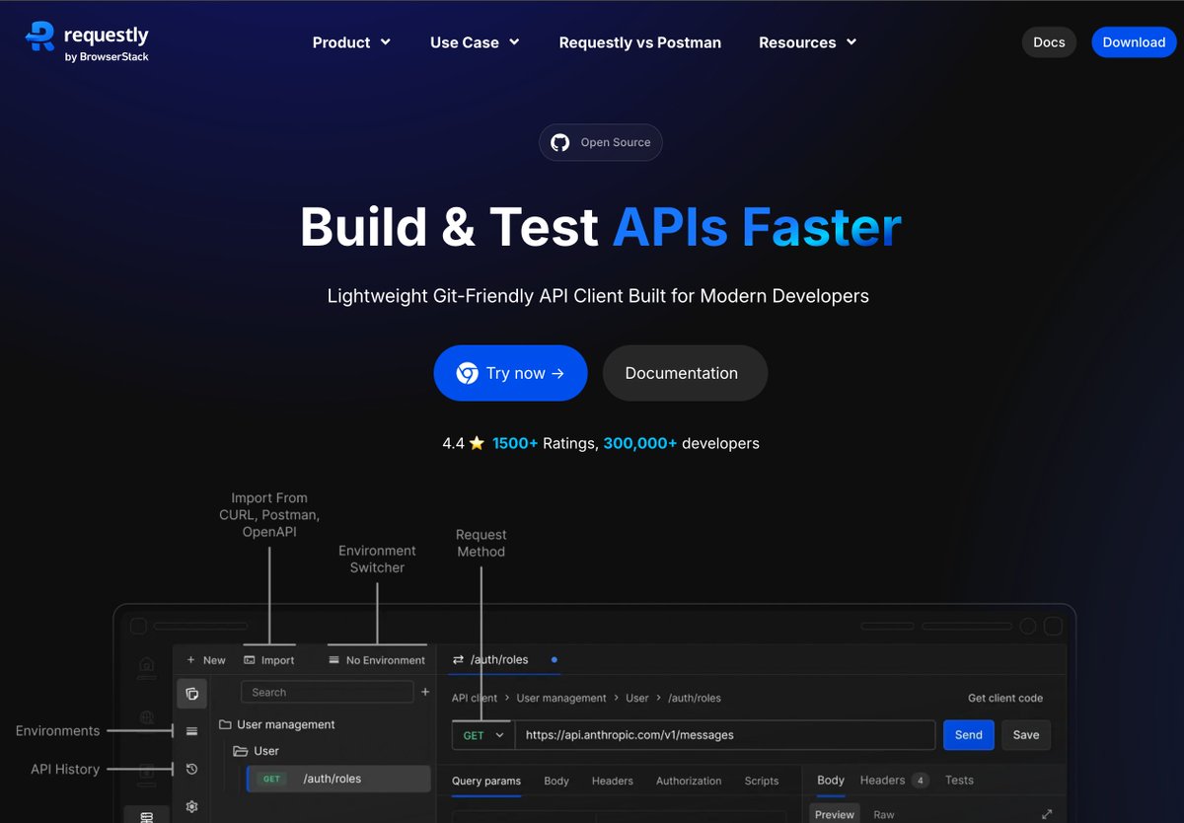This screenshot has height=823, width=1184.
Task: Open the Docs button in header
Action: [1049, 42]
